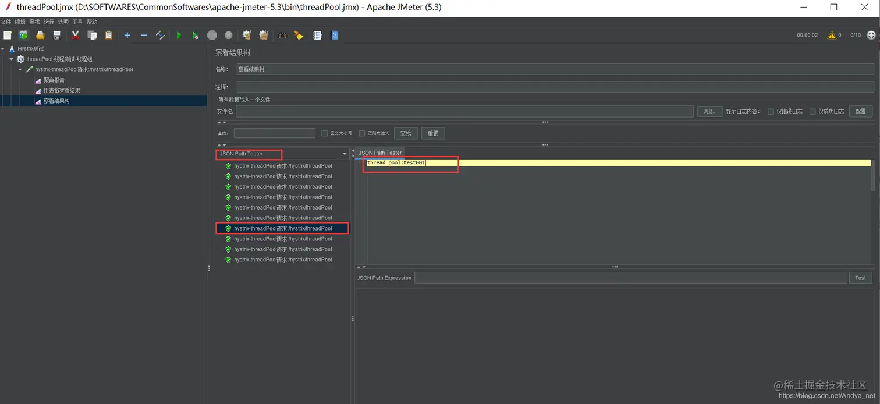Toggle the 仅成功日志 checkbox
Viewport: 880px width, 404px height.
tap(812, 111)
